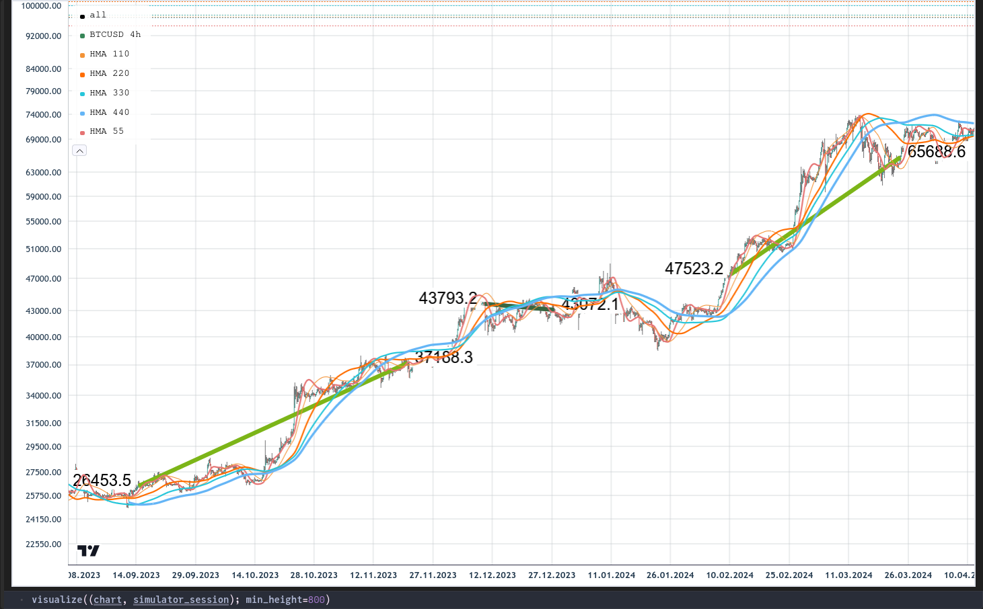
Task: Toggle visibility of HMA 220 line
Action: (104, 73)
